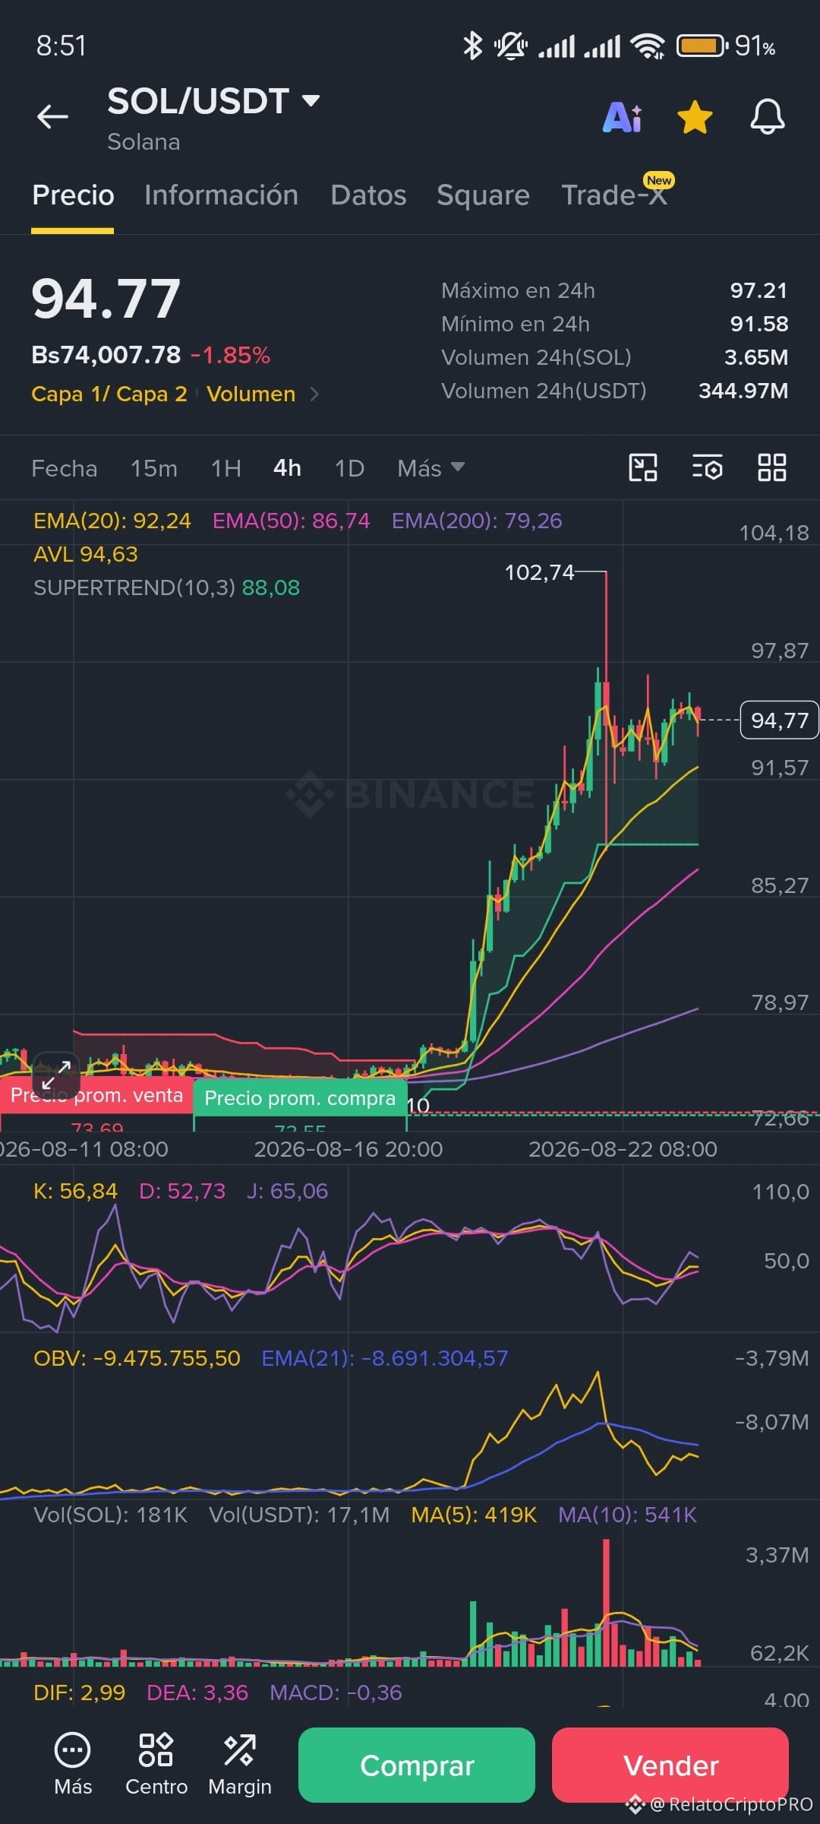Tap Precio prom. venta tag

[x=96, y=1095]
